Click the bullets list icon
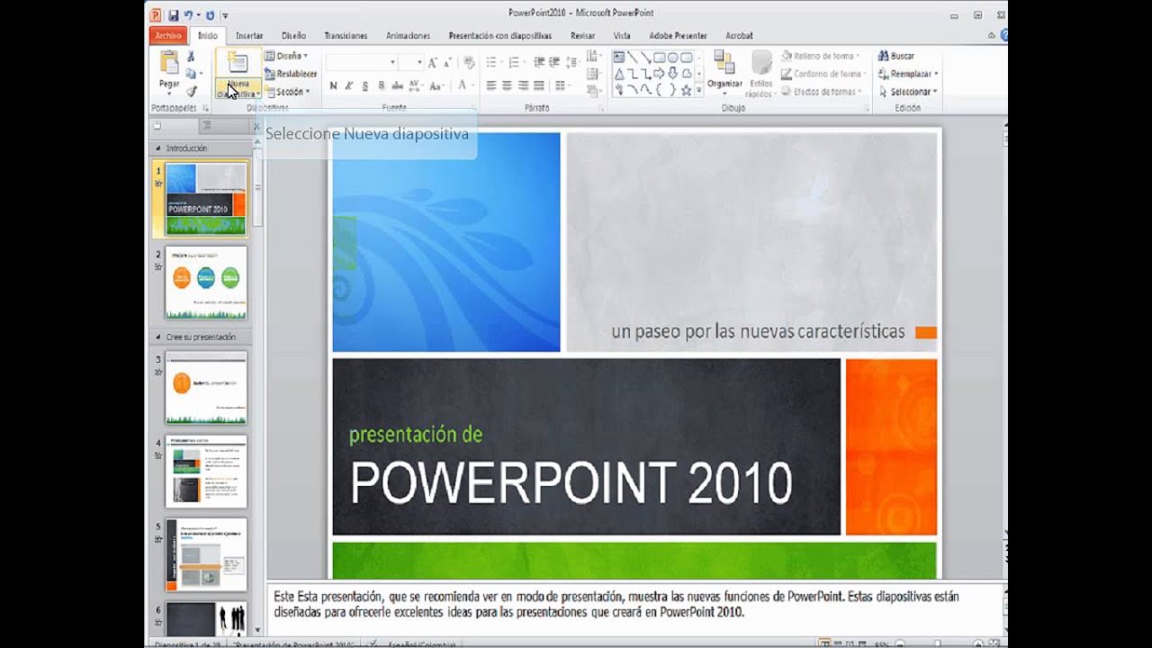 point(493,62)
